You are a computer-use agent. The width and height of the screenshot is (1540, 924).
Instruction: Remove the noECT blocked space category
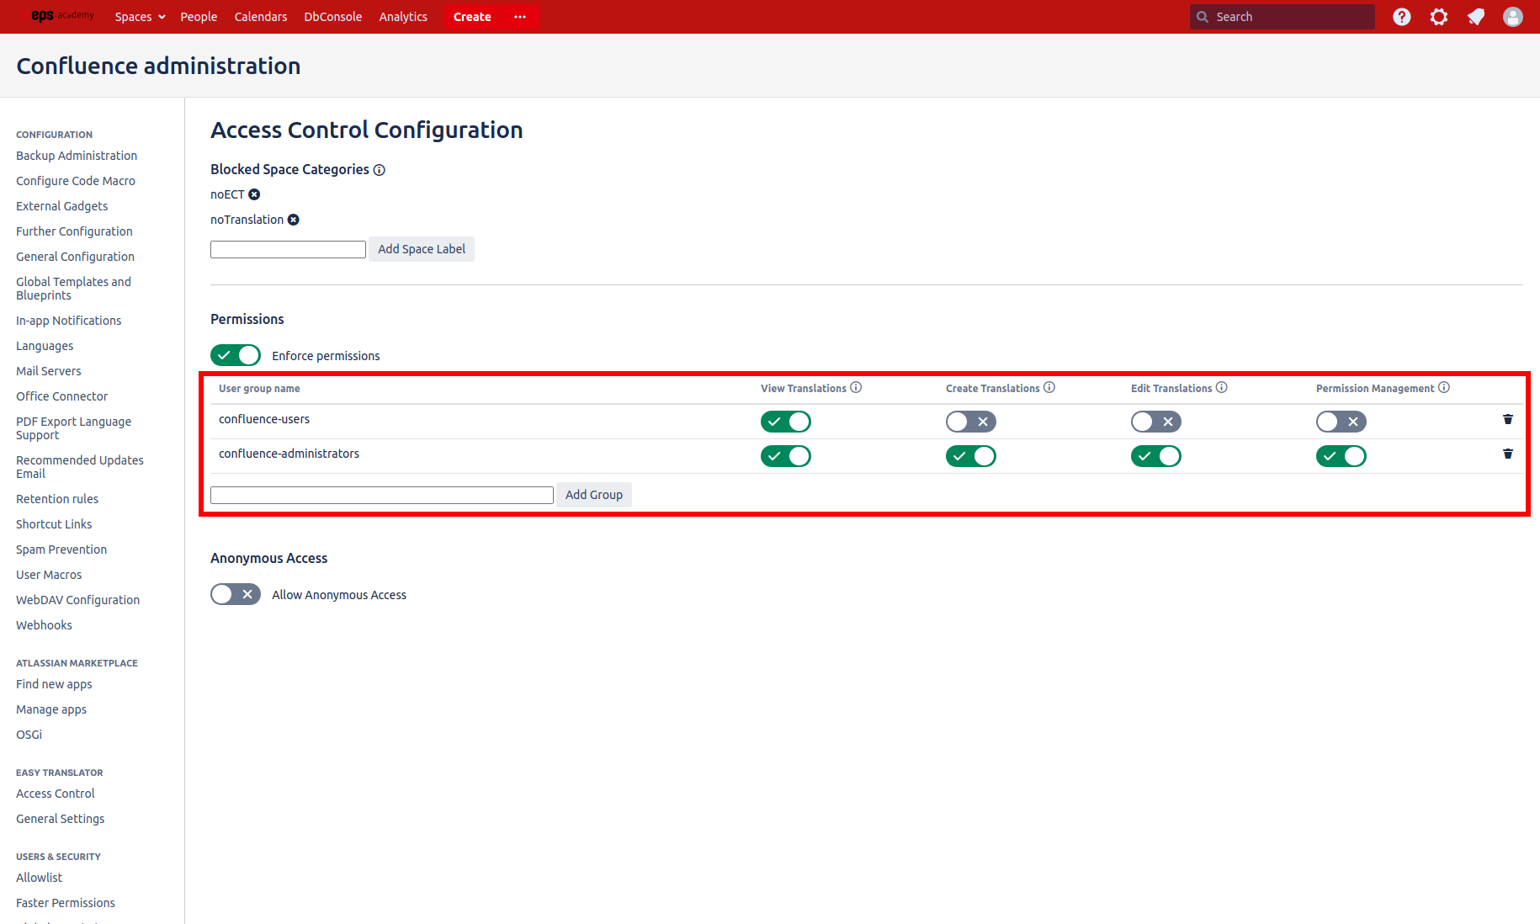[254, 194]
